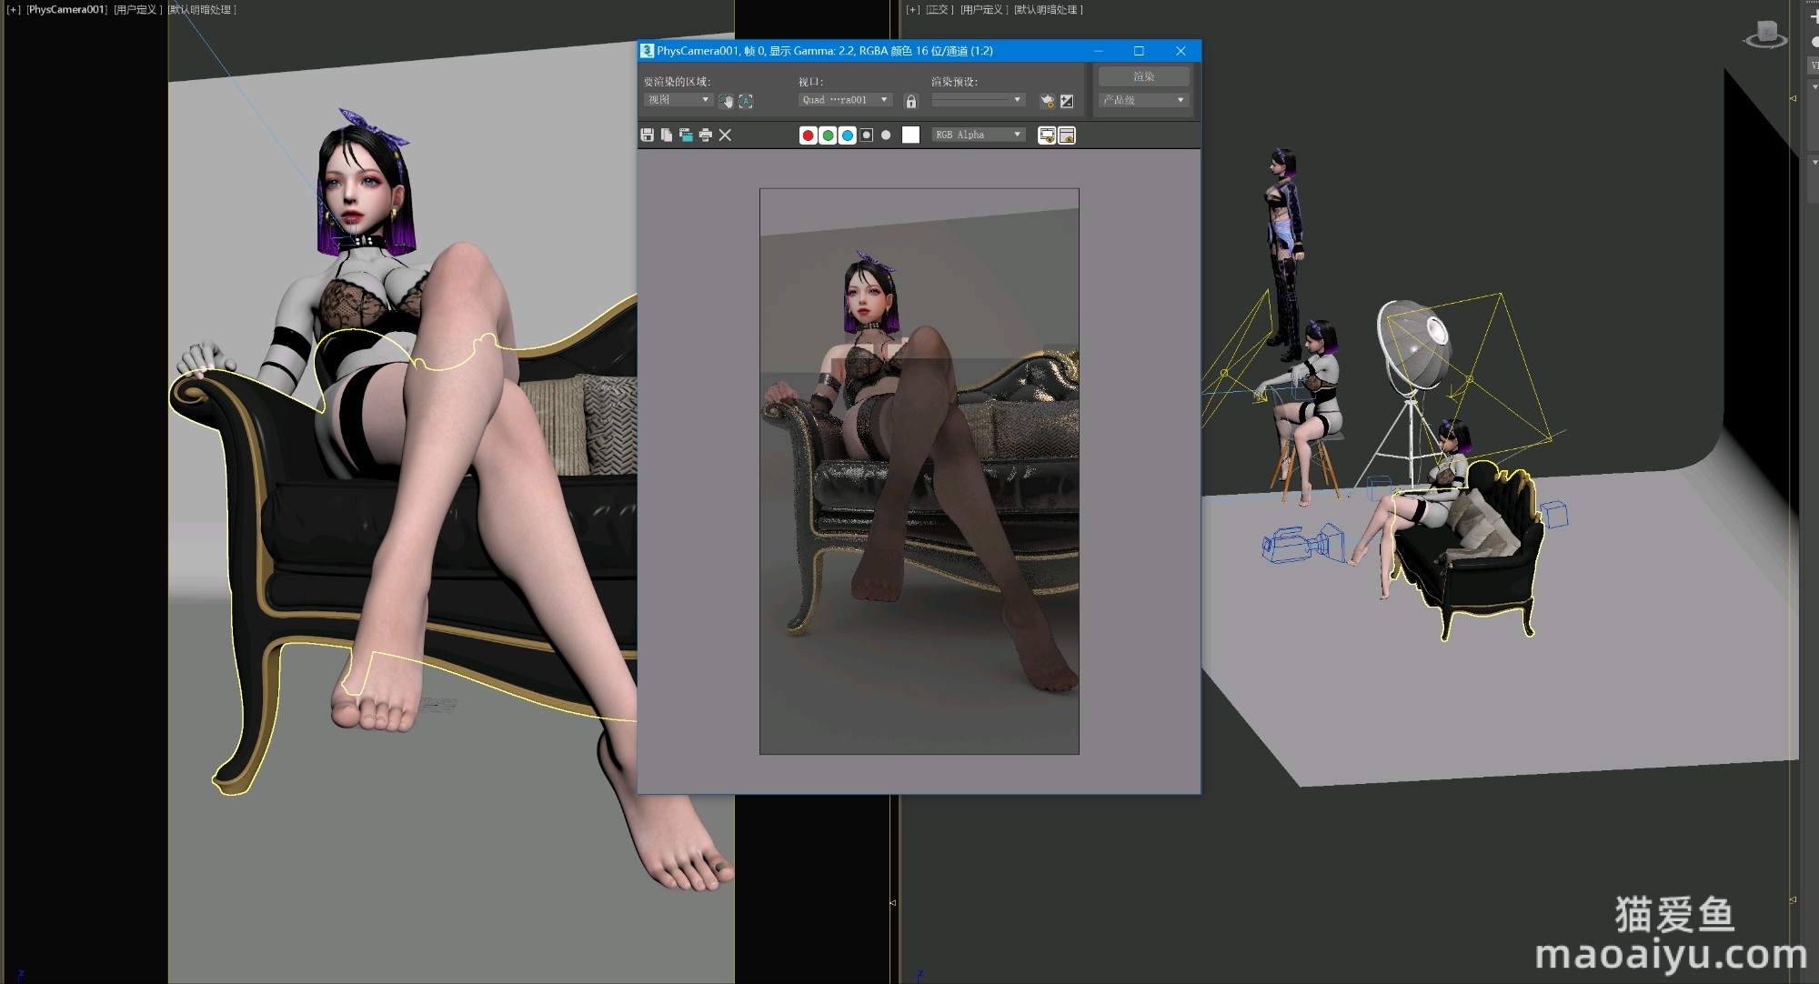Viewport: 1819px width, 984px height.
Task: Open the RGB Alpha channel dropdown
Action: [x=979, y=135]
